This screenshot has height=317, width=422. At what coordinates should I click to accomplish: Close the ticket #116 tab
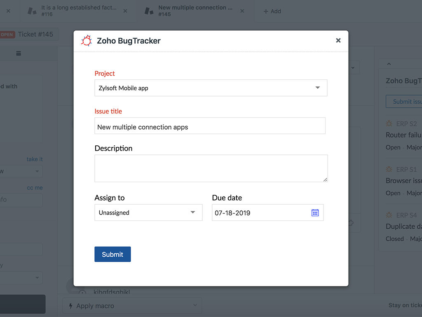(126, 11)
